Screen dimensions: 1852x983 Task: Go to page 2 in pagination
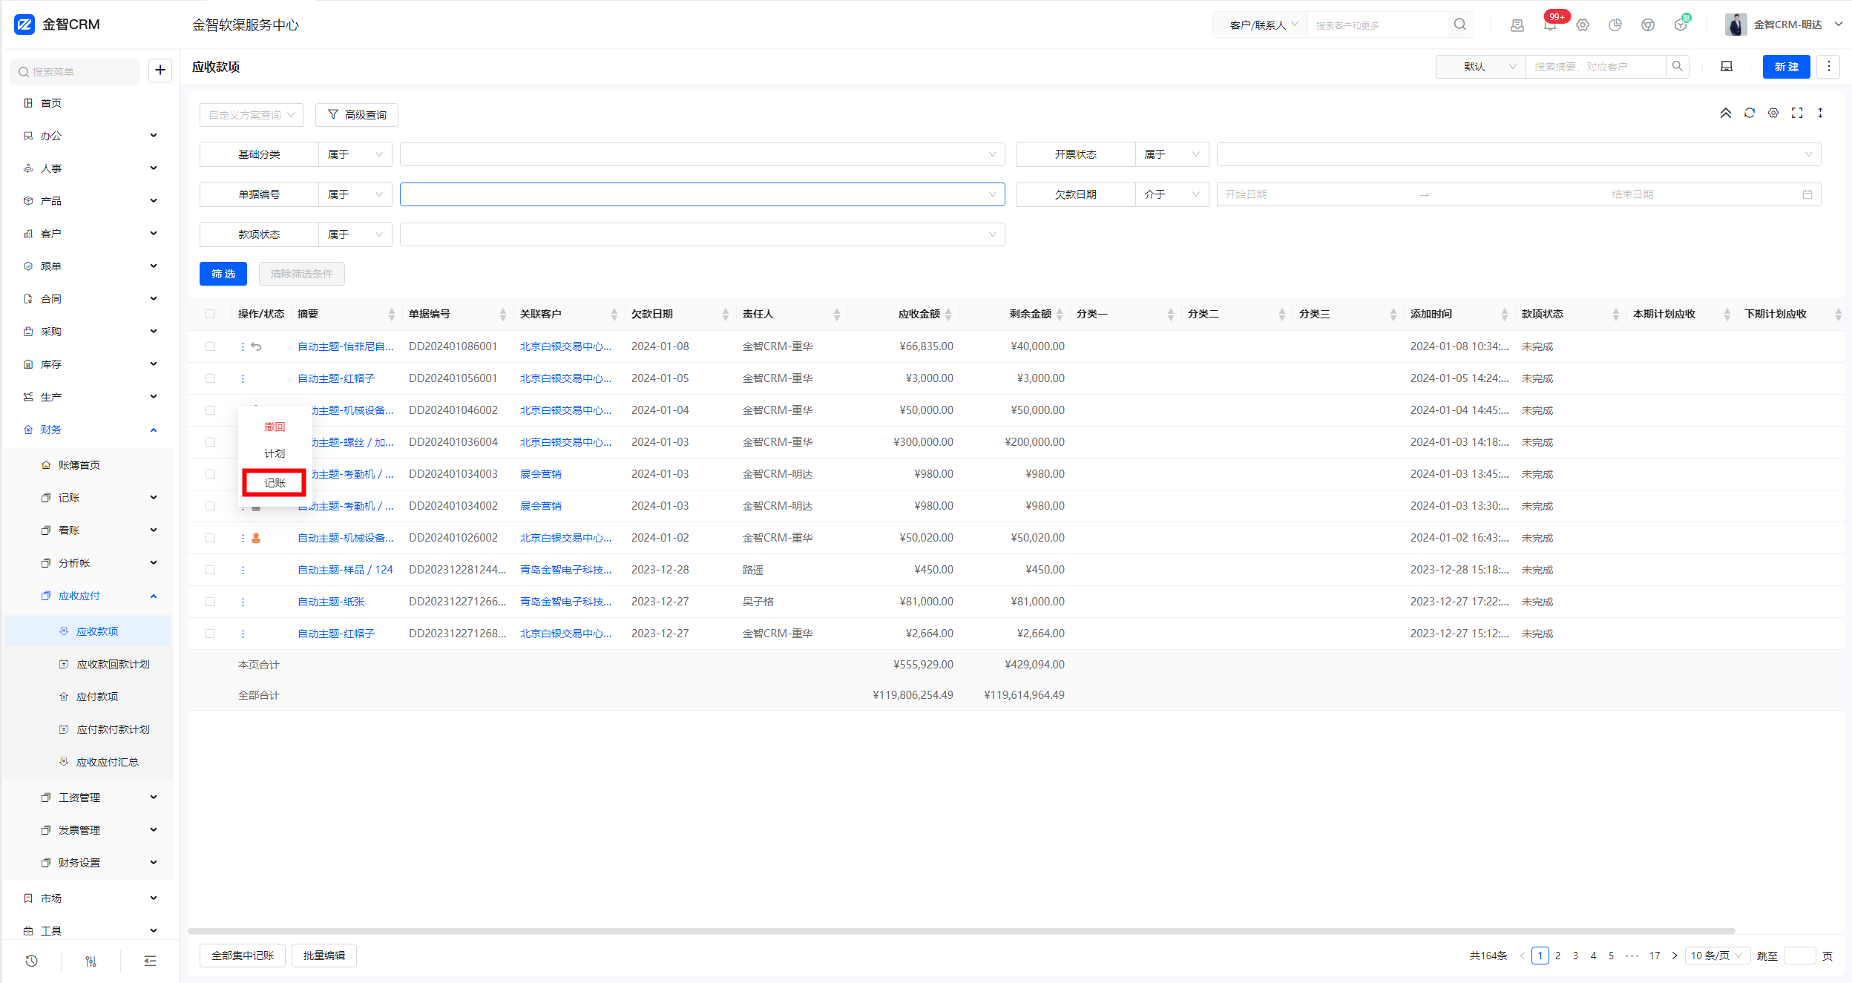coord(1557,956)
